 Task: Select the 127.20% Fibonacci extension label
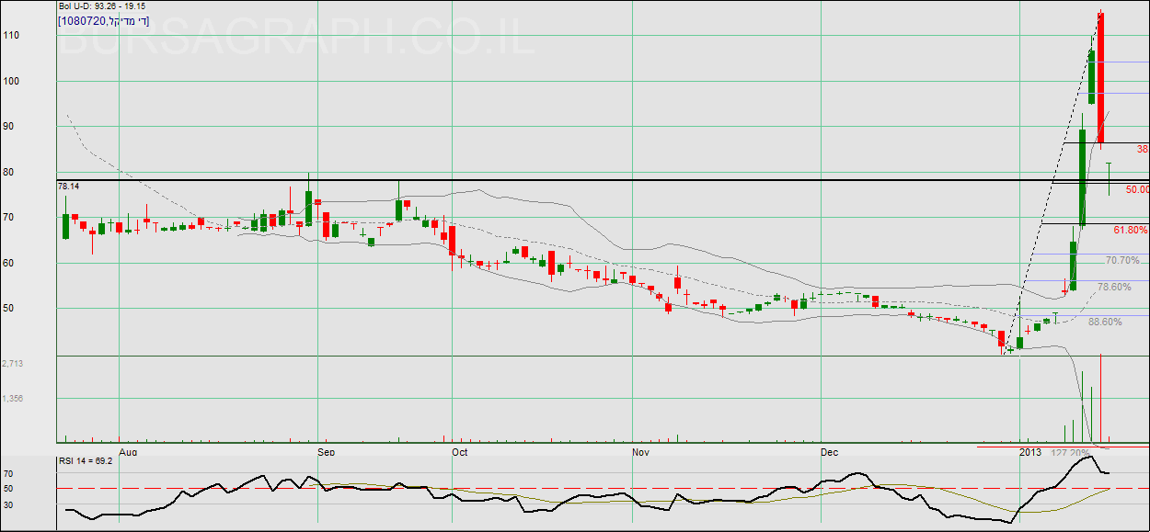coord(1070,452)
